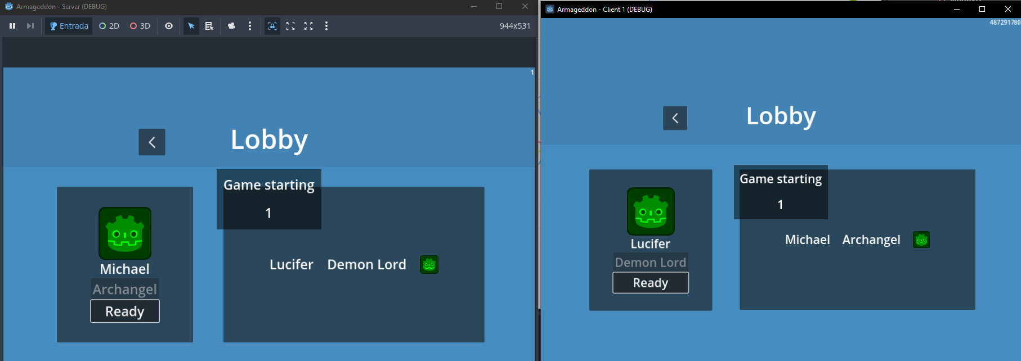Click the Demon Lord role field in Client
The width and height of the screenshot is (1021, 361).
tap(651, 262)
